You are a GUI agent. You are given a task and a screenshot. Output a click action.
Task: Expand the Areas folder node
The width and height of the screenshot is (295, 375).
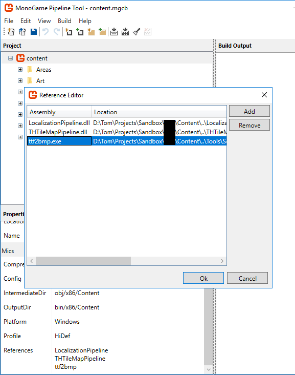point(20,70)
